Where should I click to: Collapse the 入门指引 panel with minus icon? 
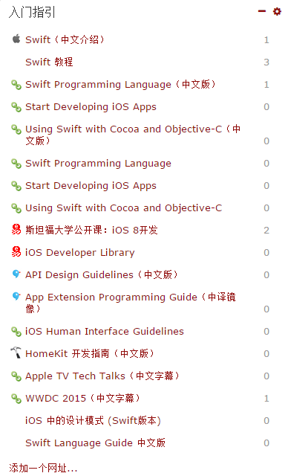pyautogui.click(x=262, y=12)
